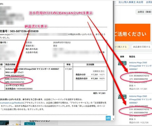Click the コンディション: 新品 line
Viewport: 152px width, 126px height.
(15, 86)
